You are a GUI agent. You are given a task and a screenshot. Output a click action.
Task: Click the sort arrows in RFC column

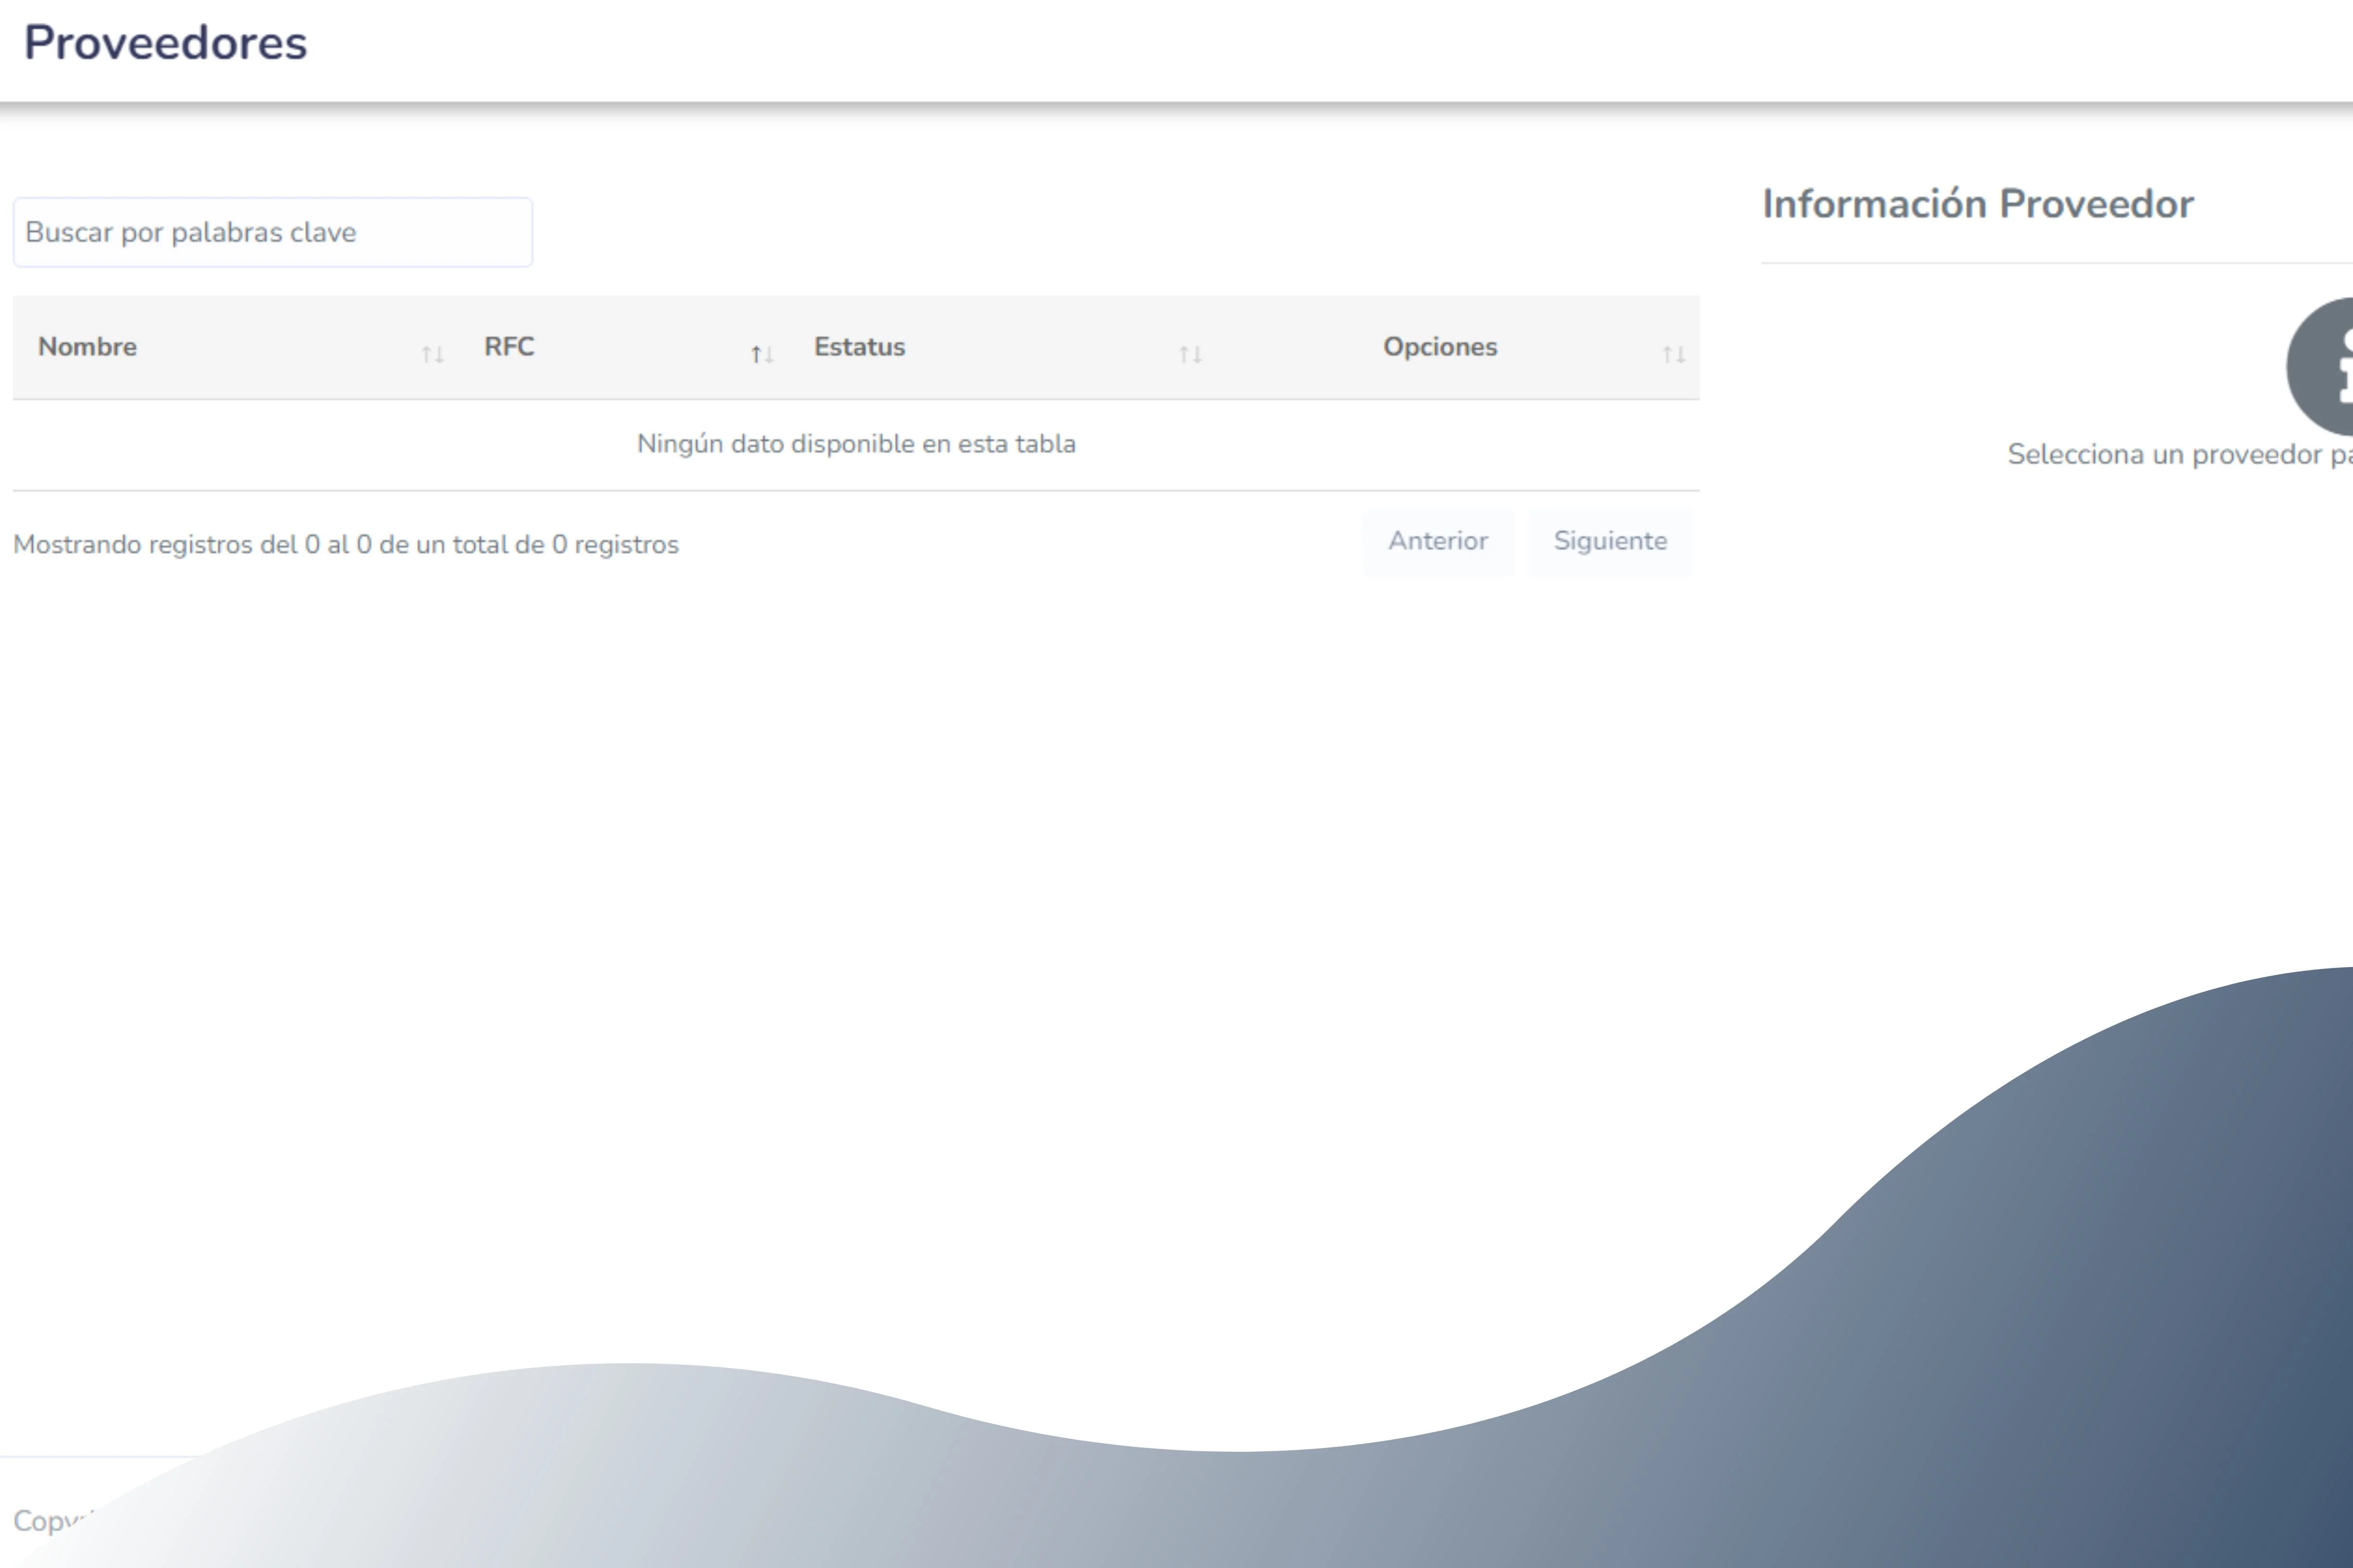pos(762,354)
